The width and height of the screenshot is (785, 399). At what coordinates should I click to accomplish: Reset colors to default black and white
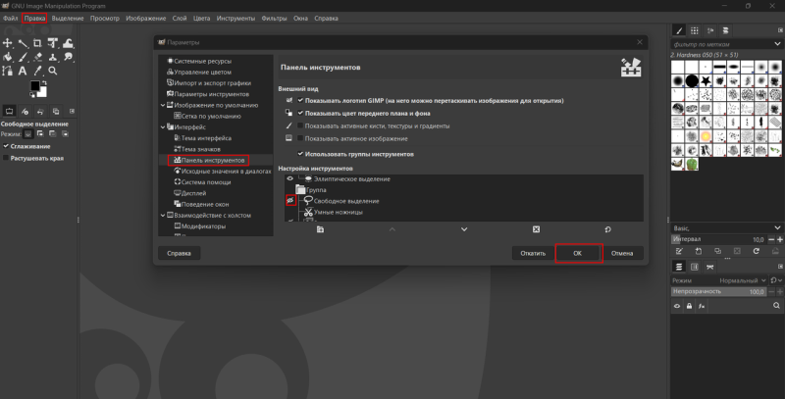(32, 94)
